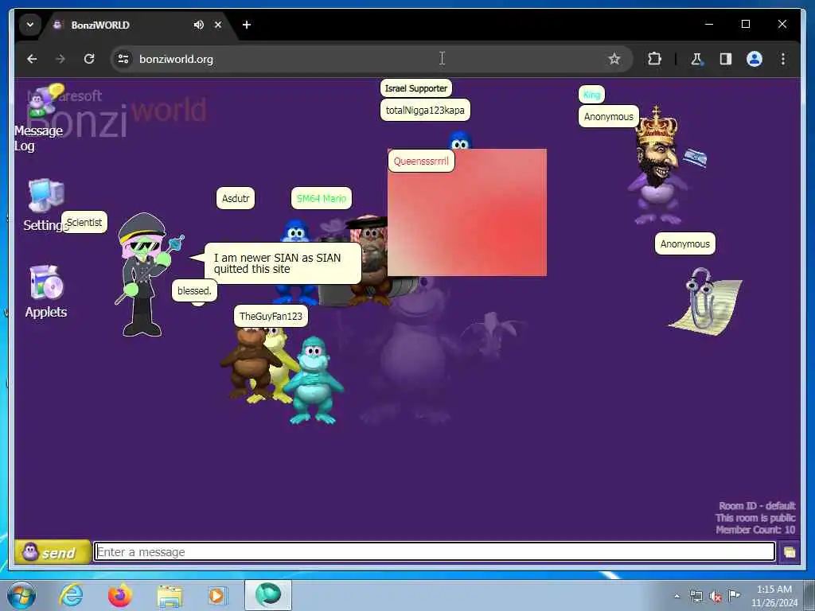Click the Anonymous tag above Clippy
Viewport: 815px width, 611px height.
pos(685,243)
